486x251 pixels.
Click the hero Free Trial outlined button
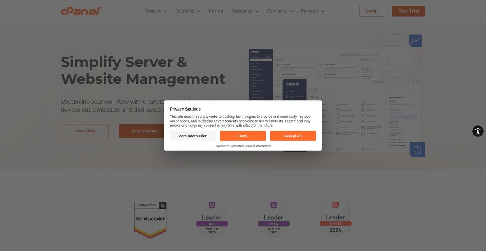tap(85, 131)
